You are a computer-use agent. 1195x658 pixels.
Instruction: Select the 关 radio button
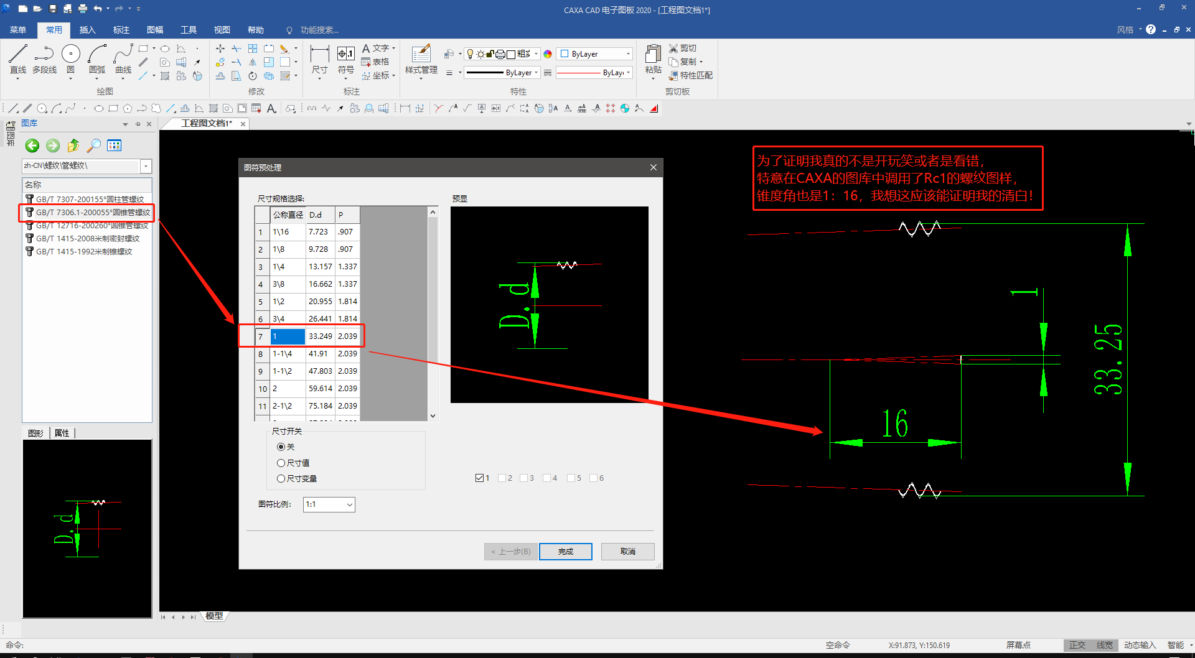pyautogui.click(x=281, y=447)
